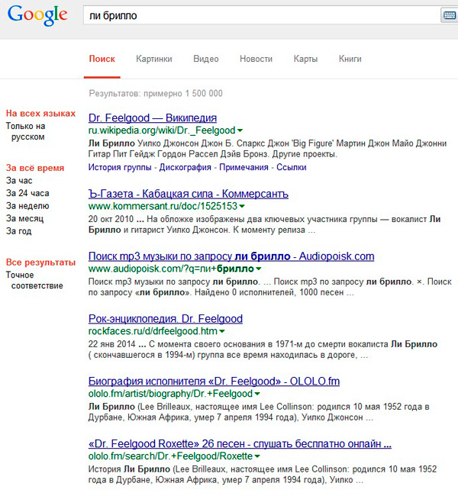The image size is (458, 496).
Task: Open the Новости tab
Action: pos(256,59)
